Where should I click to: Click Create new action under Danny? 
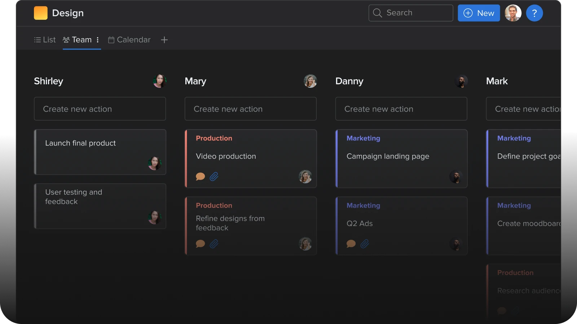coord(401,109)
